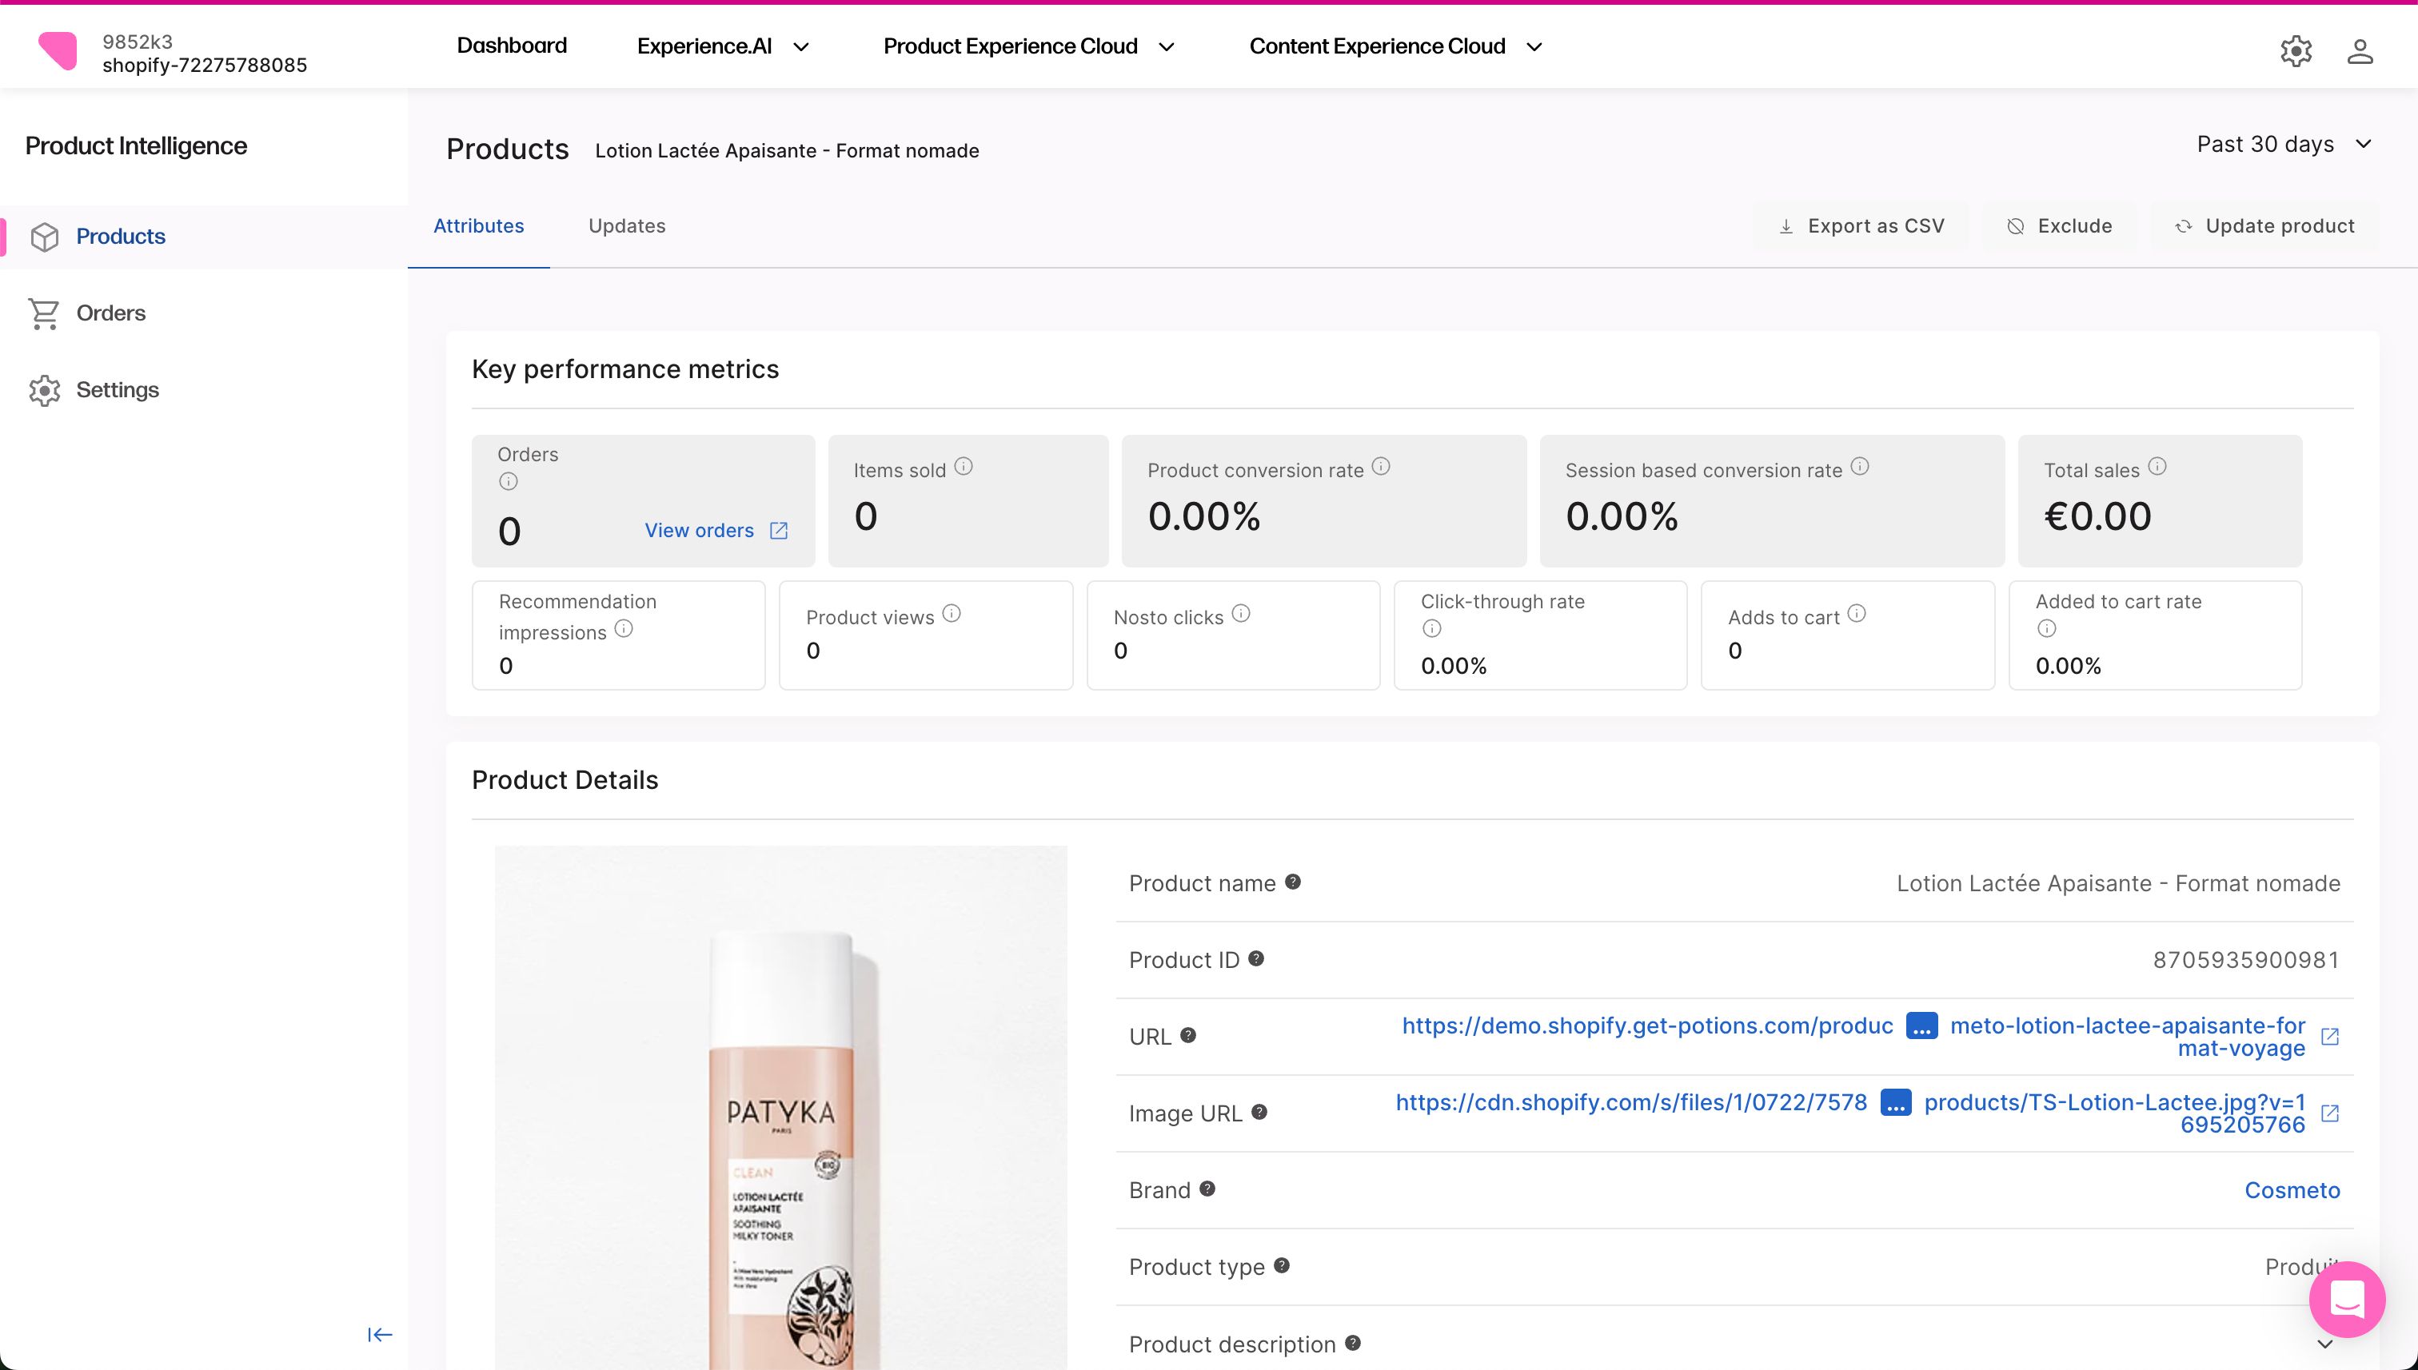Open the settings gear in top header
Viewport: 2418px width, 1370px height.
click(2296, 51)
